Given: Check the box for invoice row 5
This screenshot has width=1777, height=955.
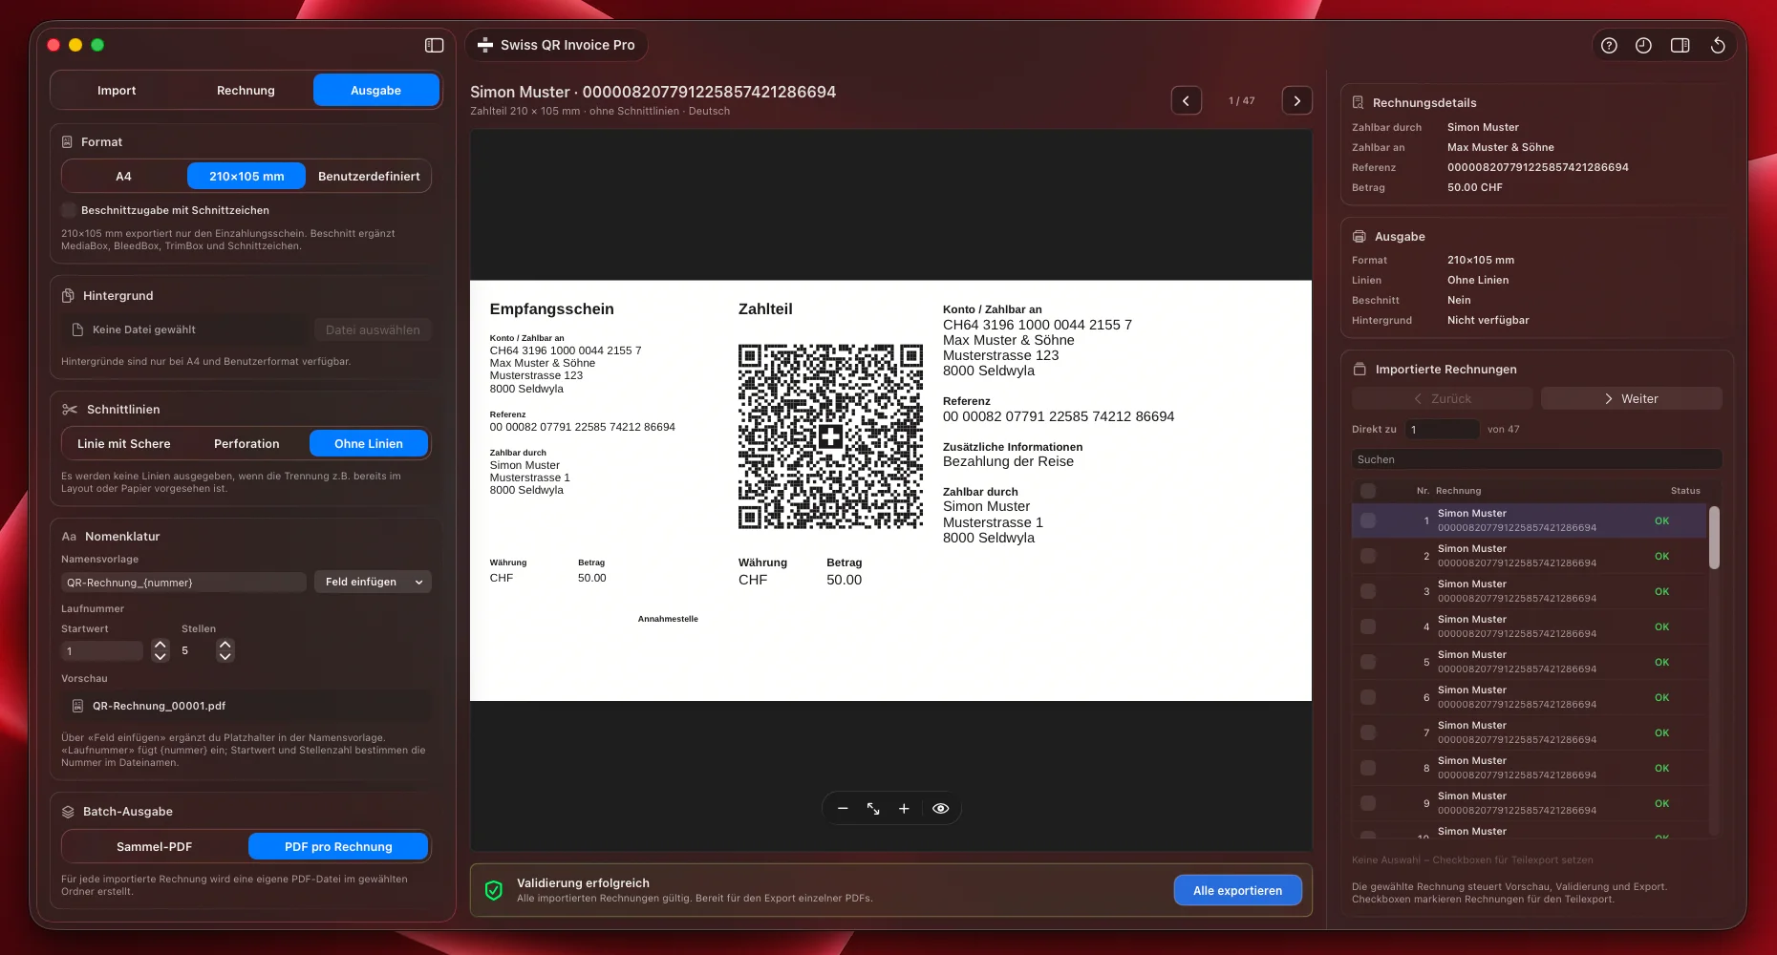Looking at the screenshot, I should click(1368, 662).
